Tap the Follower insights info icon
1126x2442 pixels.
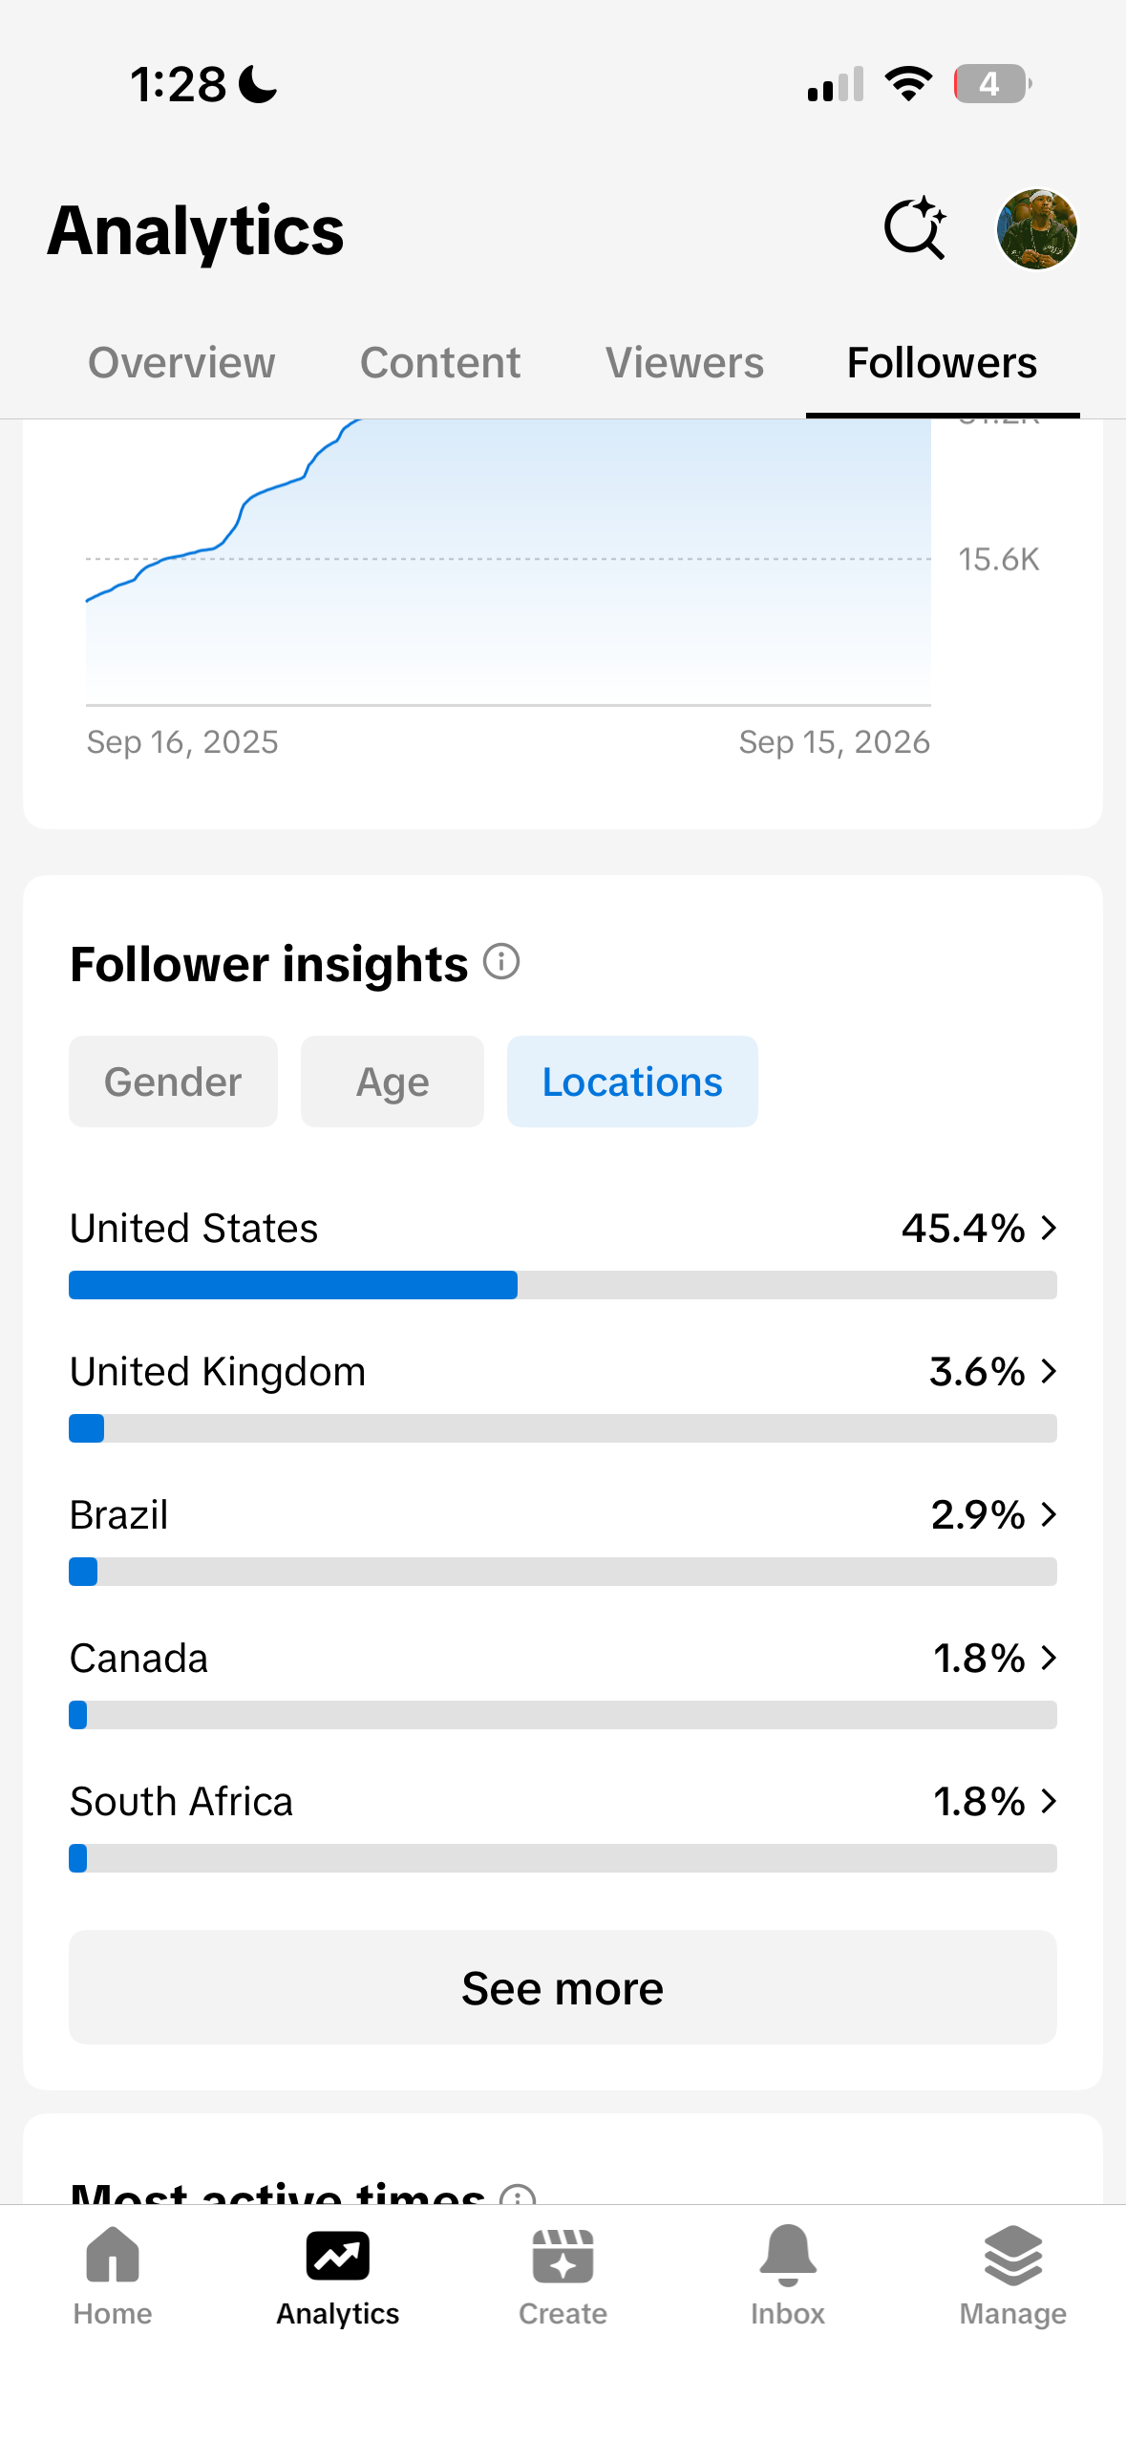pyautogui.click(x=501, y=961)
